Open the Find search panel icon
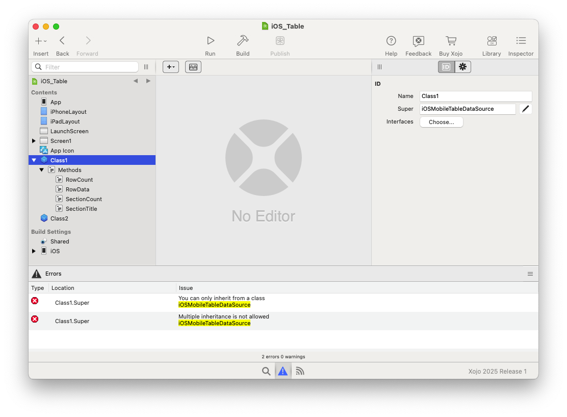Image resolution: width=567 pixels, height=417 pixels. point(266,371)
